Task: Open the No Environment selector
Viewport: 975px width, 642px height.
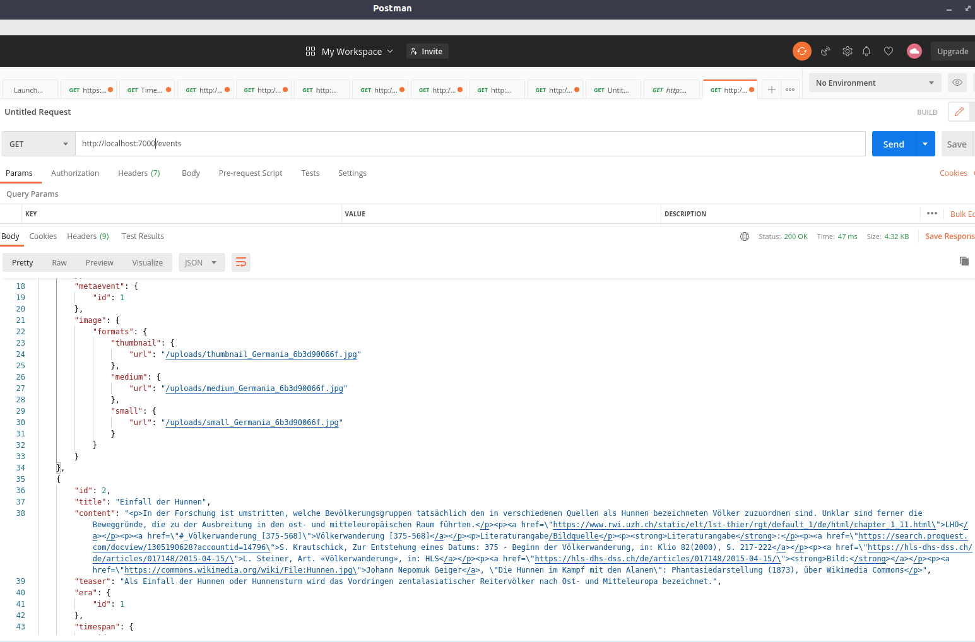Action: (875, 83)
